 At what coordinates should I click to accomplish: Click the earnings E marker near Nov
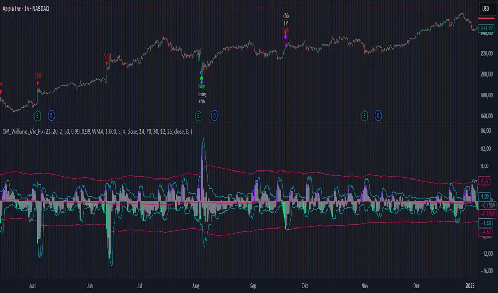click(x=364, y=116)
